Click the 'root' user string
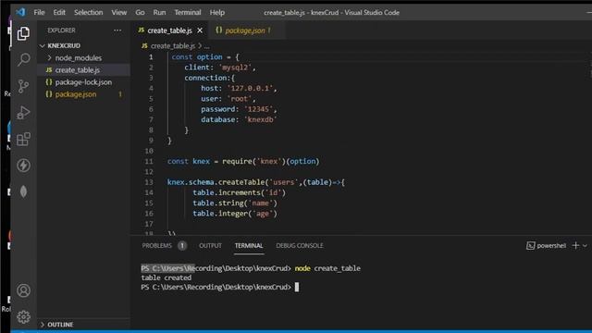Screen dimensions: 592x333 [240, 99]
